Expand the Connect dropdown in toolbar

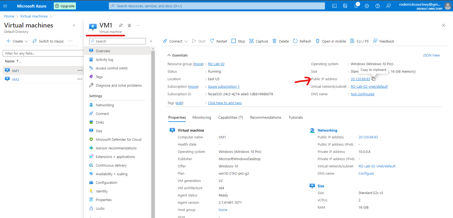pos(186,41)
